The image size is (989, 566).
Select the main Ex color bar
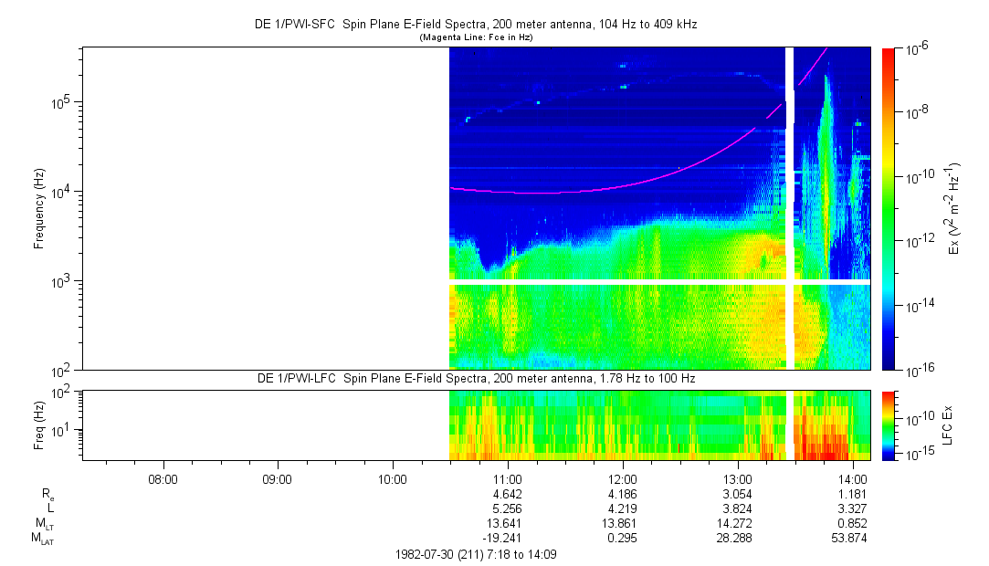point(889,208)
